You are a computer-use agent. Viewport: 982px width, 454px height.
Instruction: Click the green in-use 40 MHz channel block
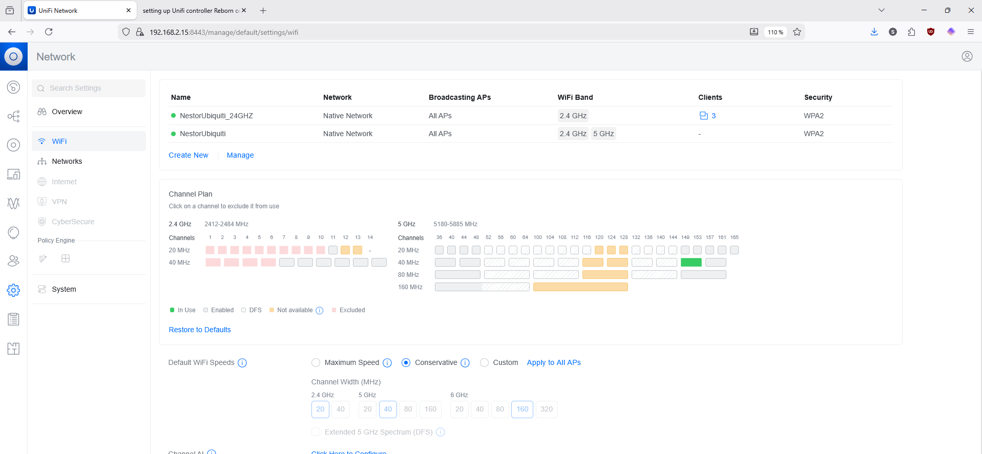click(691, 263)
